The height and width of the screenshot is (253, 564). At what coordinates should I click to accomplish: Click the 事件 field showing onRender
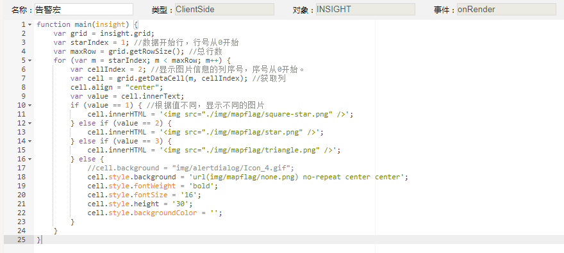506,10
